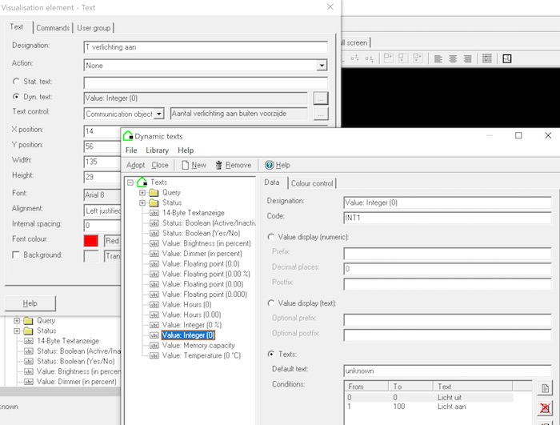Open the Text control Communication object dropdown
Viewport: 560px width, 425px height.
(x=159, y=114)
